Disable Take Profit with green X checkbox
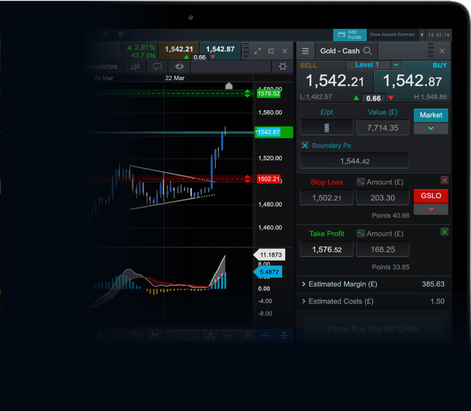Image resolution: width=471 pixels, height=411 pixels. (445, 232)
